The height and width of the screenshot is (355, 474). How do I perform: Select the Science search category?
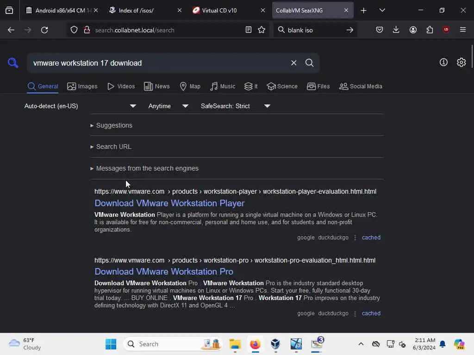pyautogui.click(x=282, y=86)
